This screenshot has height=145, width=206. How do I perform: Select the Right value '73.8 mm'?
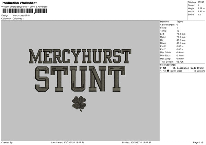coord(181,37)
